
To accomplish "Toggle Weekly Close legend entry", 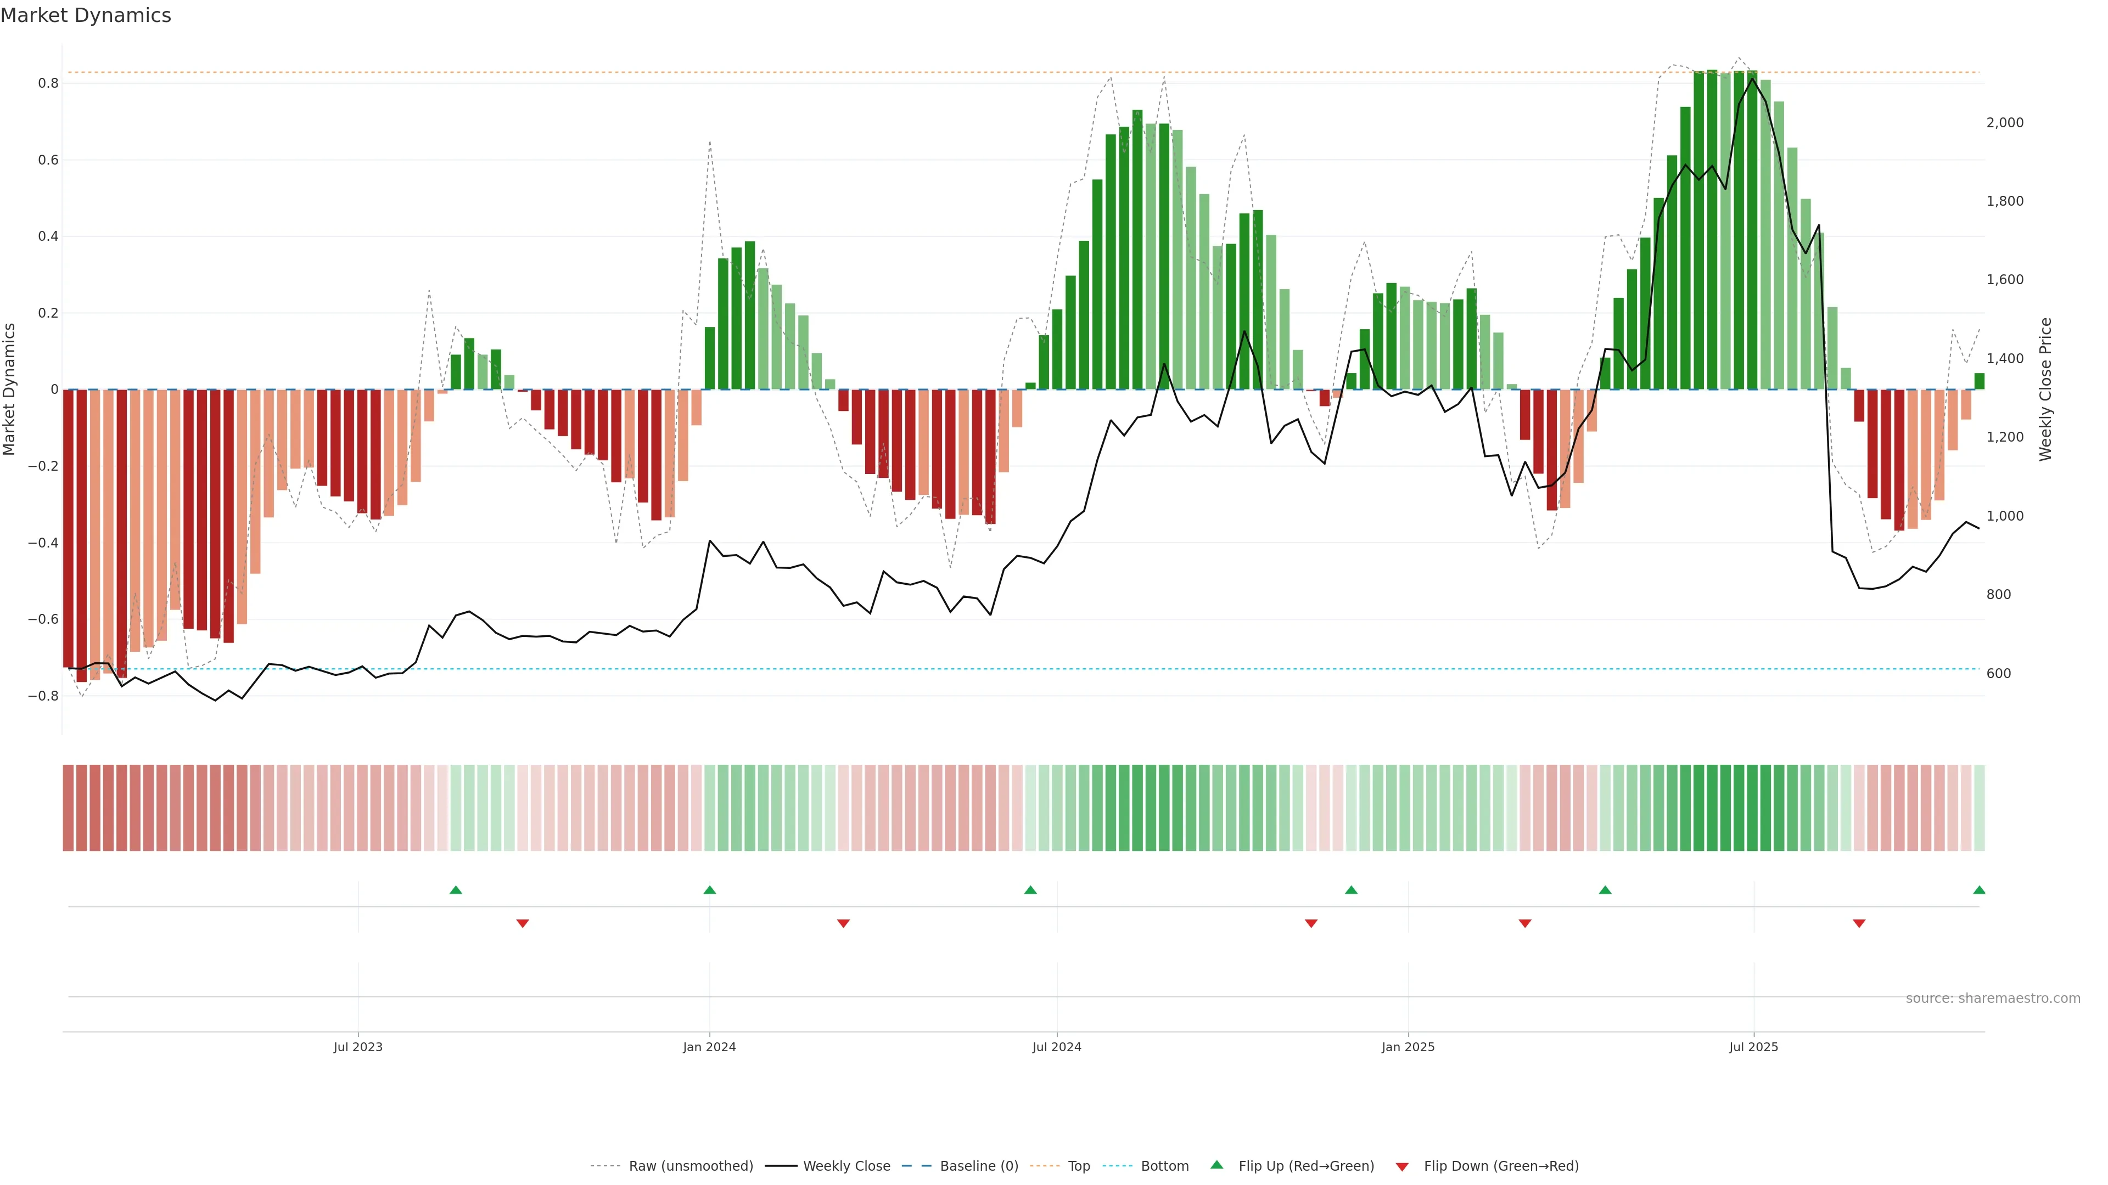I will [846, 1166].
